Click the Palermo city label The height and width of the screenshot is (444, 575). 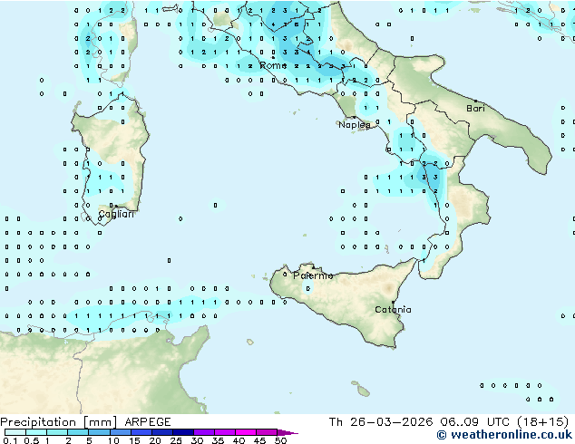(x=313, y=275)
